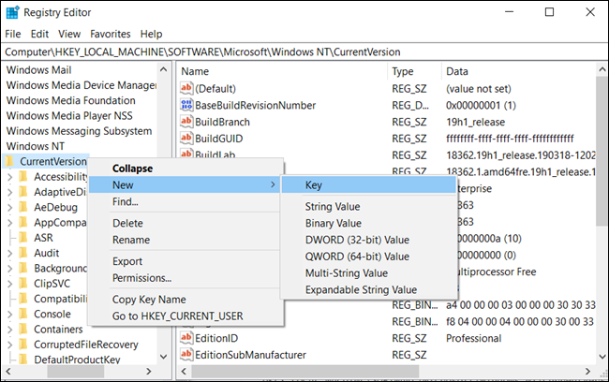Screen dimensions: 609x382
Task: Expand the Console tree node
Action: (10, 314)
